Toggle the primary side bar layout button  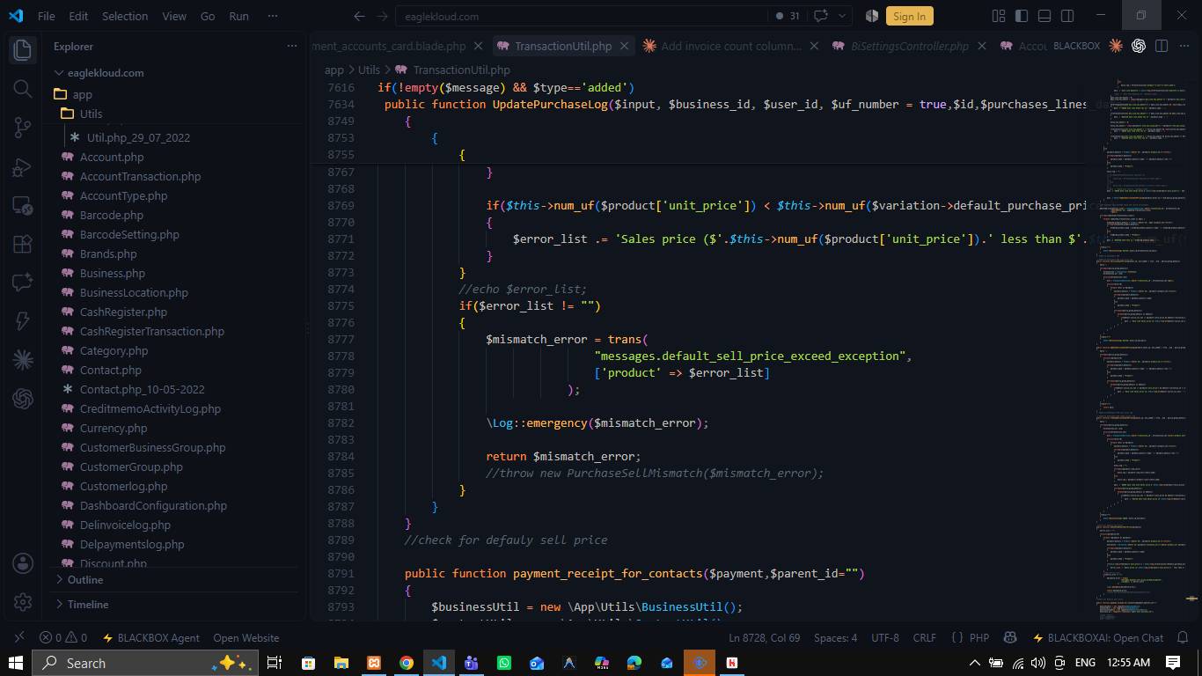click(1022, 16)
